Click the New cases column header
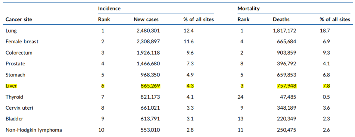Image resolution: width=355 pixels, height=137 pixels. 146,20
